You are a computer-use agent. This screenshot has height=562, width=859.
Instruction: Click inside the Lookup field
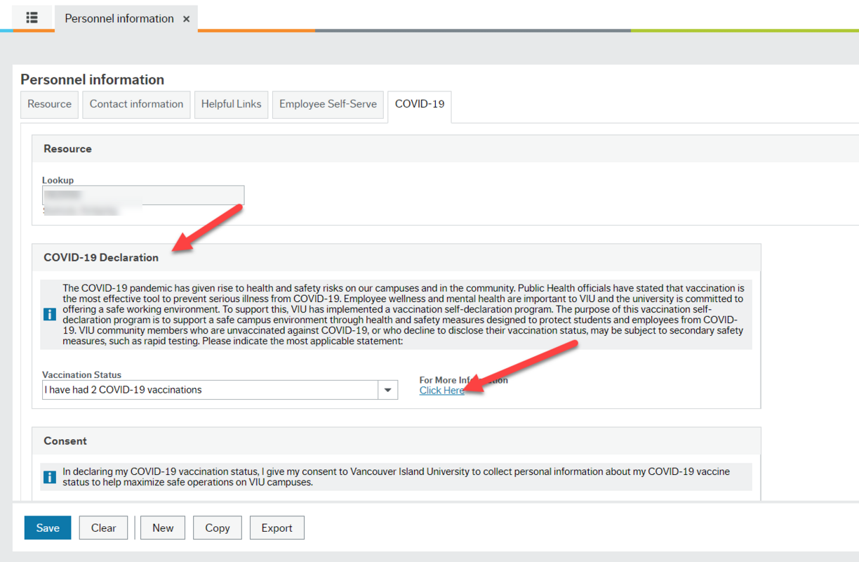click(x=143, y=195)
